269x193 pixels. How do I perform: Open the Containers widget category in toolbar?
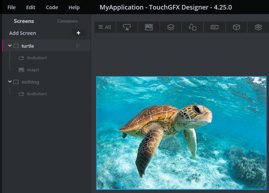pyautogui.click(x=171, y=27)
